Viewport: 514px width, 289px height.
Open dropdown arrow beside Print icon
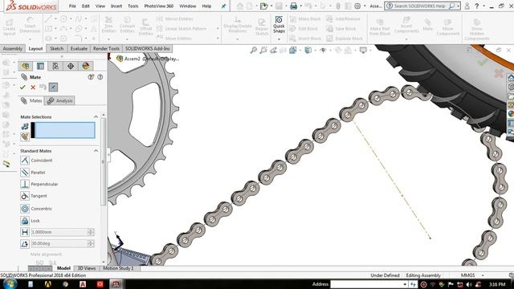click(301, 6)
